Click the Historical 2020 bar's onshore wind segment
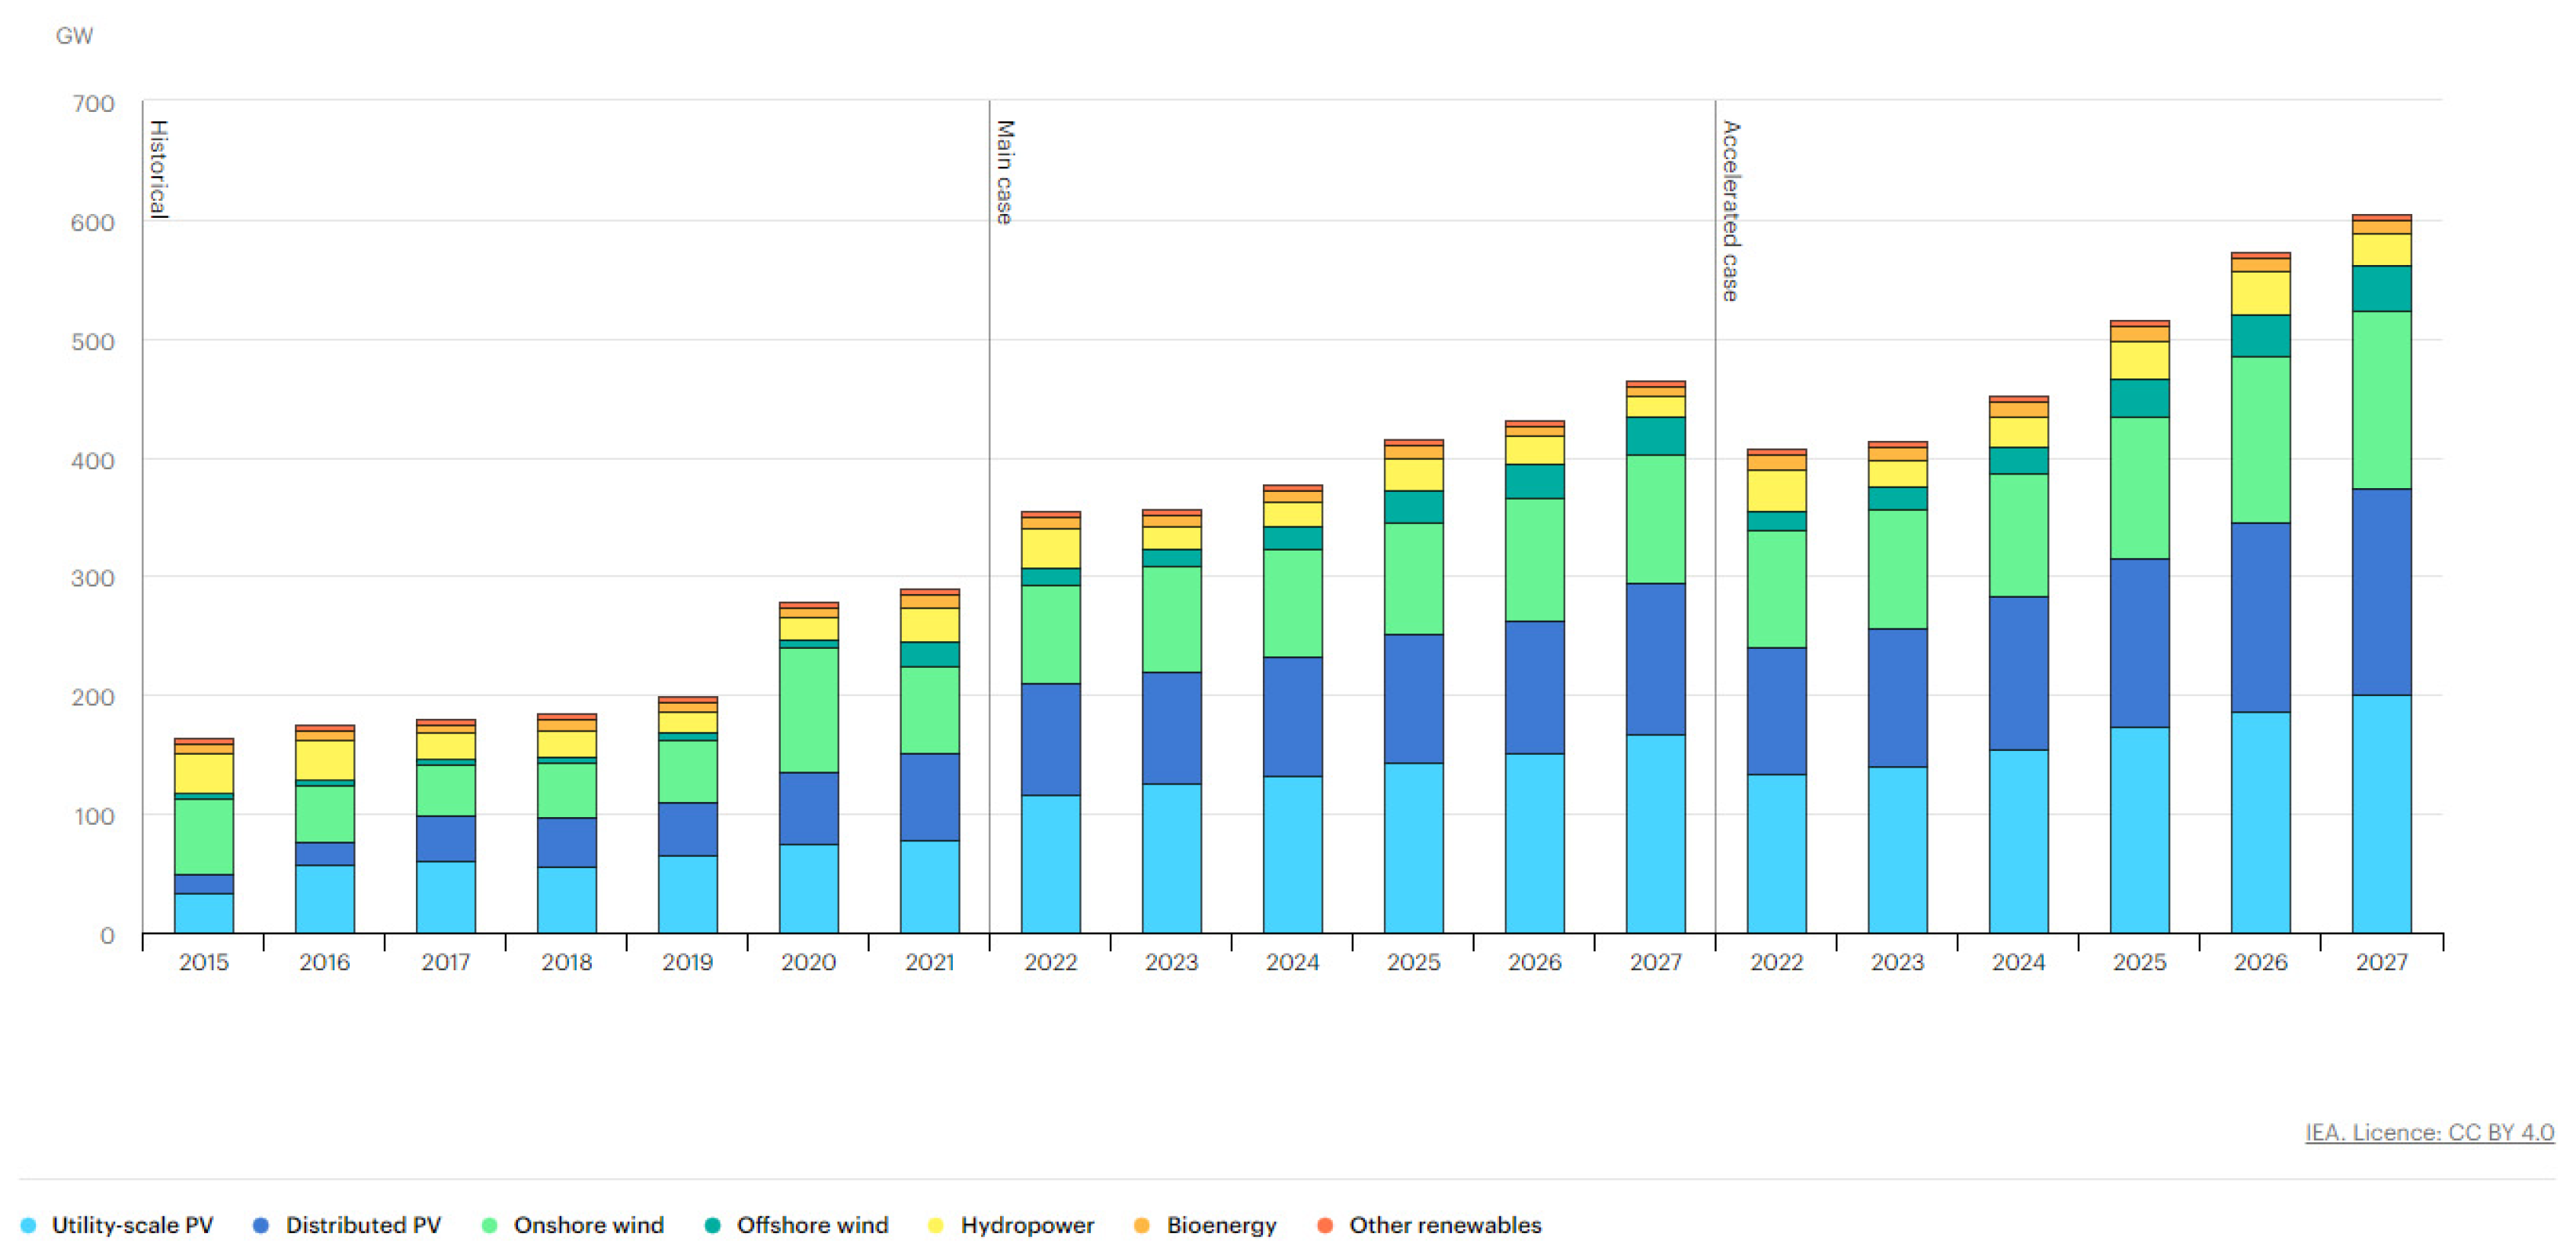The height and width of the screenshot is (1252, 2576). click(x=808, y=710)
